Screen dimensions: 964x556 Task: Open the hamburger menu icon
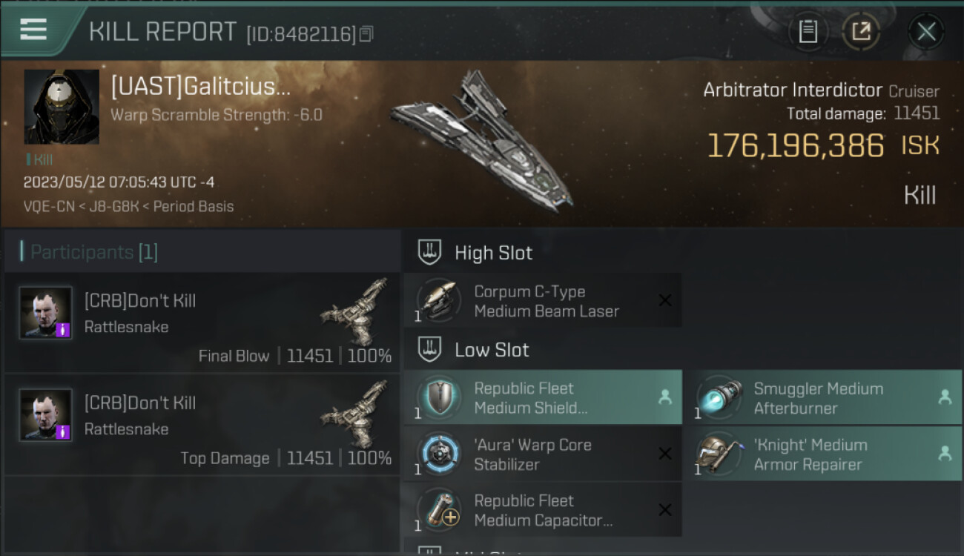[33, 30]
